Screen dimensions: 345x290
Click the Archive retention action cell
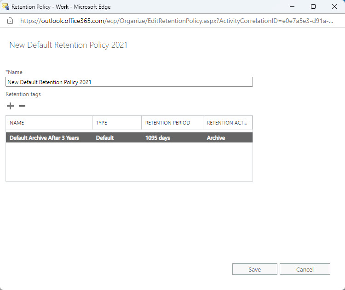click(x=216, y=138)
